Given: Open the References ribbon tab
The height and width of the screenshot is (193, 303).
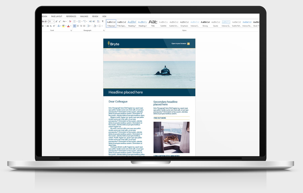Looking at the screenshot, I should click(71, 17).
